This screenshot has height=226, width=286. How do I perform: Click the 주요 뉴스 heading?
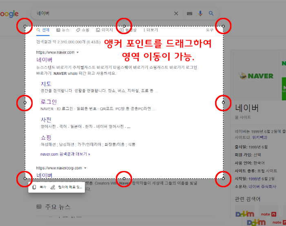[58, 207]
